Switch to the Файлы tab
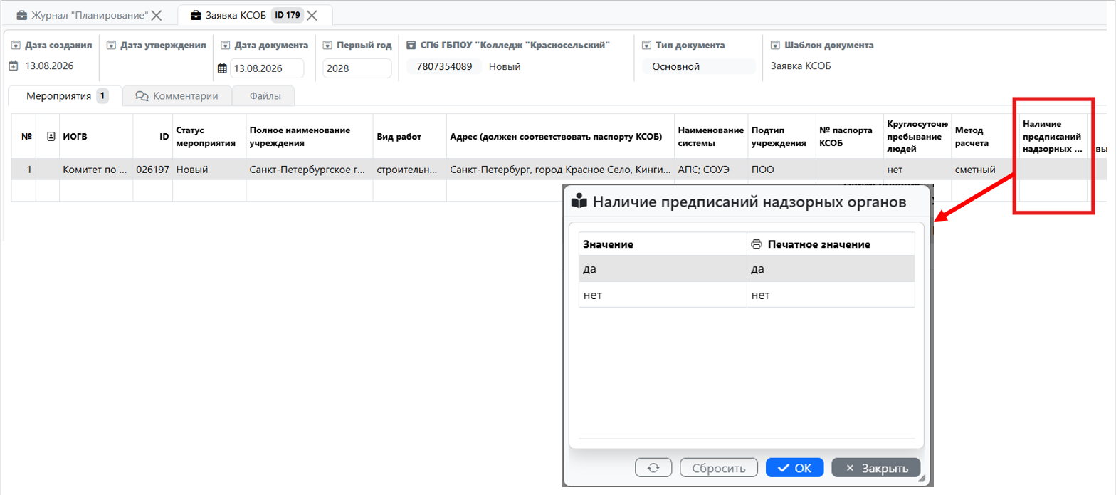This screenshot has width=1116, height=495. click(x=264, y=95)
